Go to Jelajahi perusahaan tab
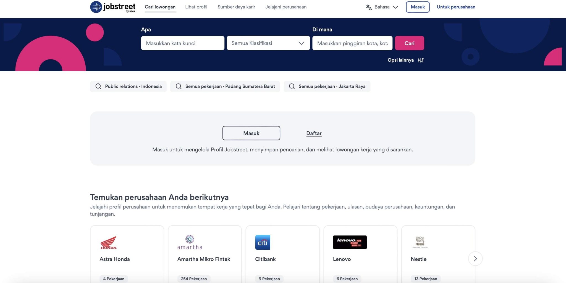This screenshot has height=283, width=566. (286, 7)
